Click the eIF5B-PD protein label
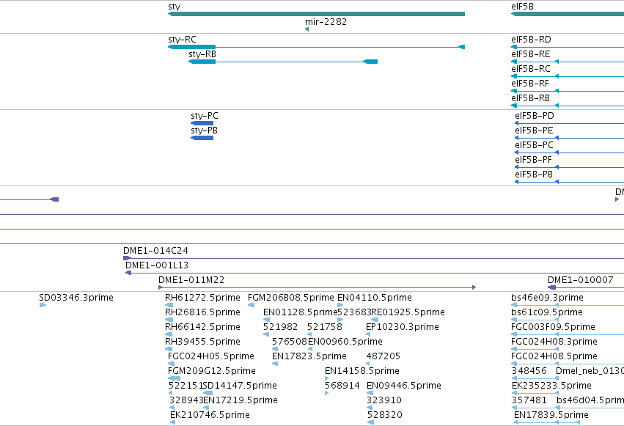 coord(535,116)
